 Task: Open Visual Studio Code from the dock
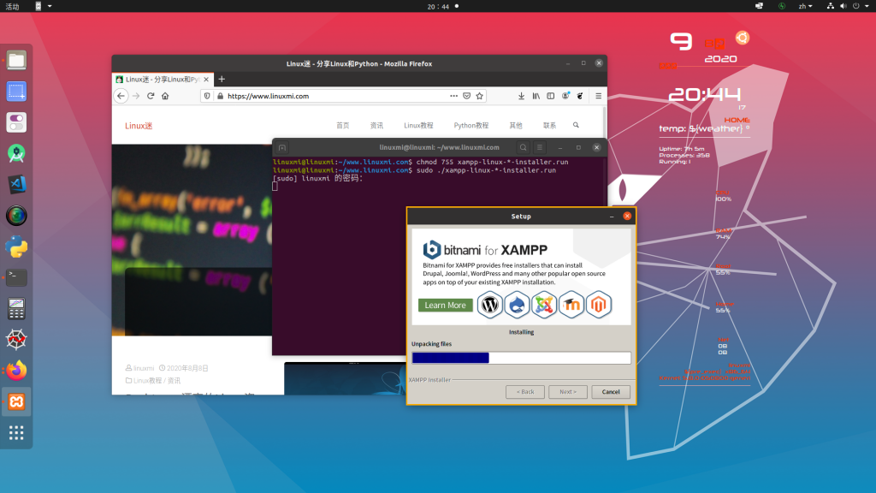[x=16, y=185]
